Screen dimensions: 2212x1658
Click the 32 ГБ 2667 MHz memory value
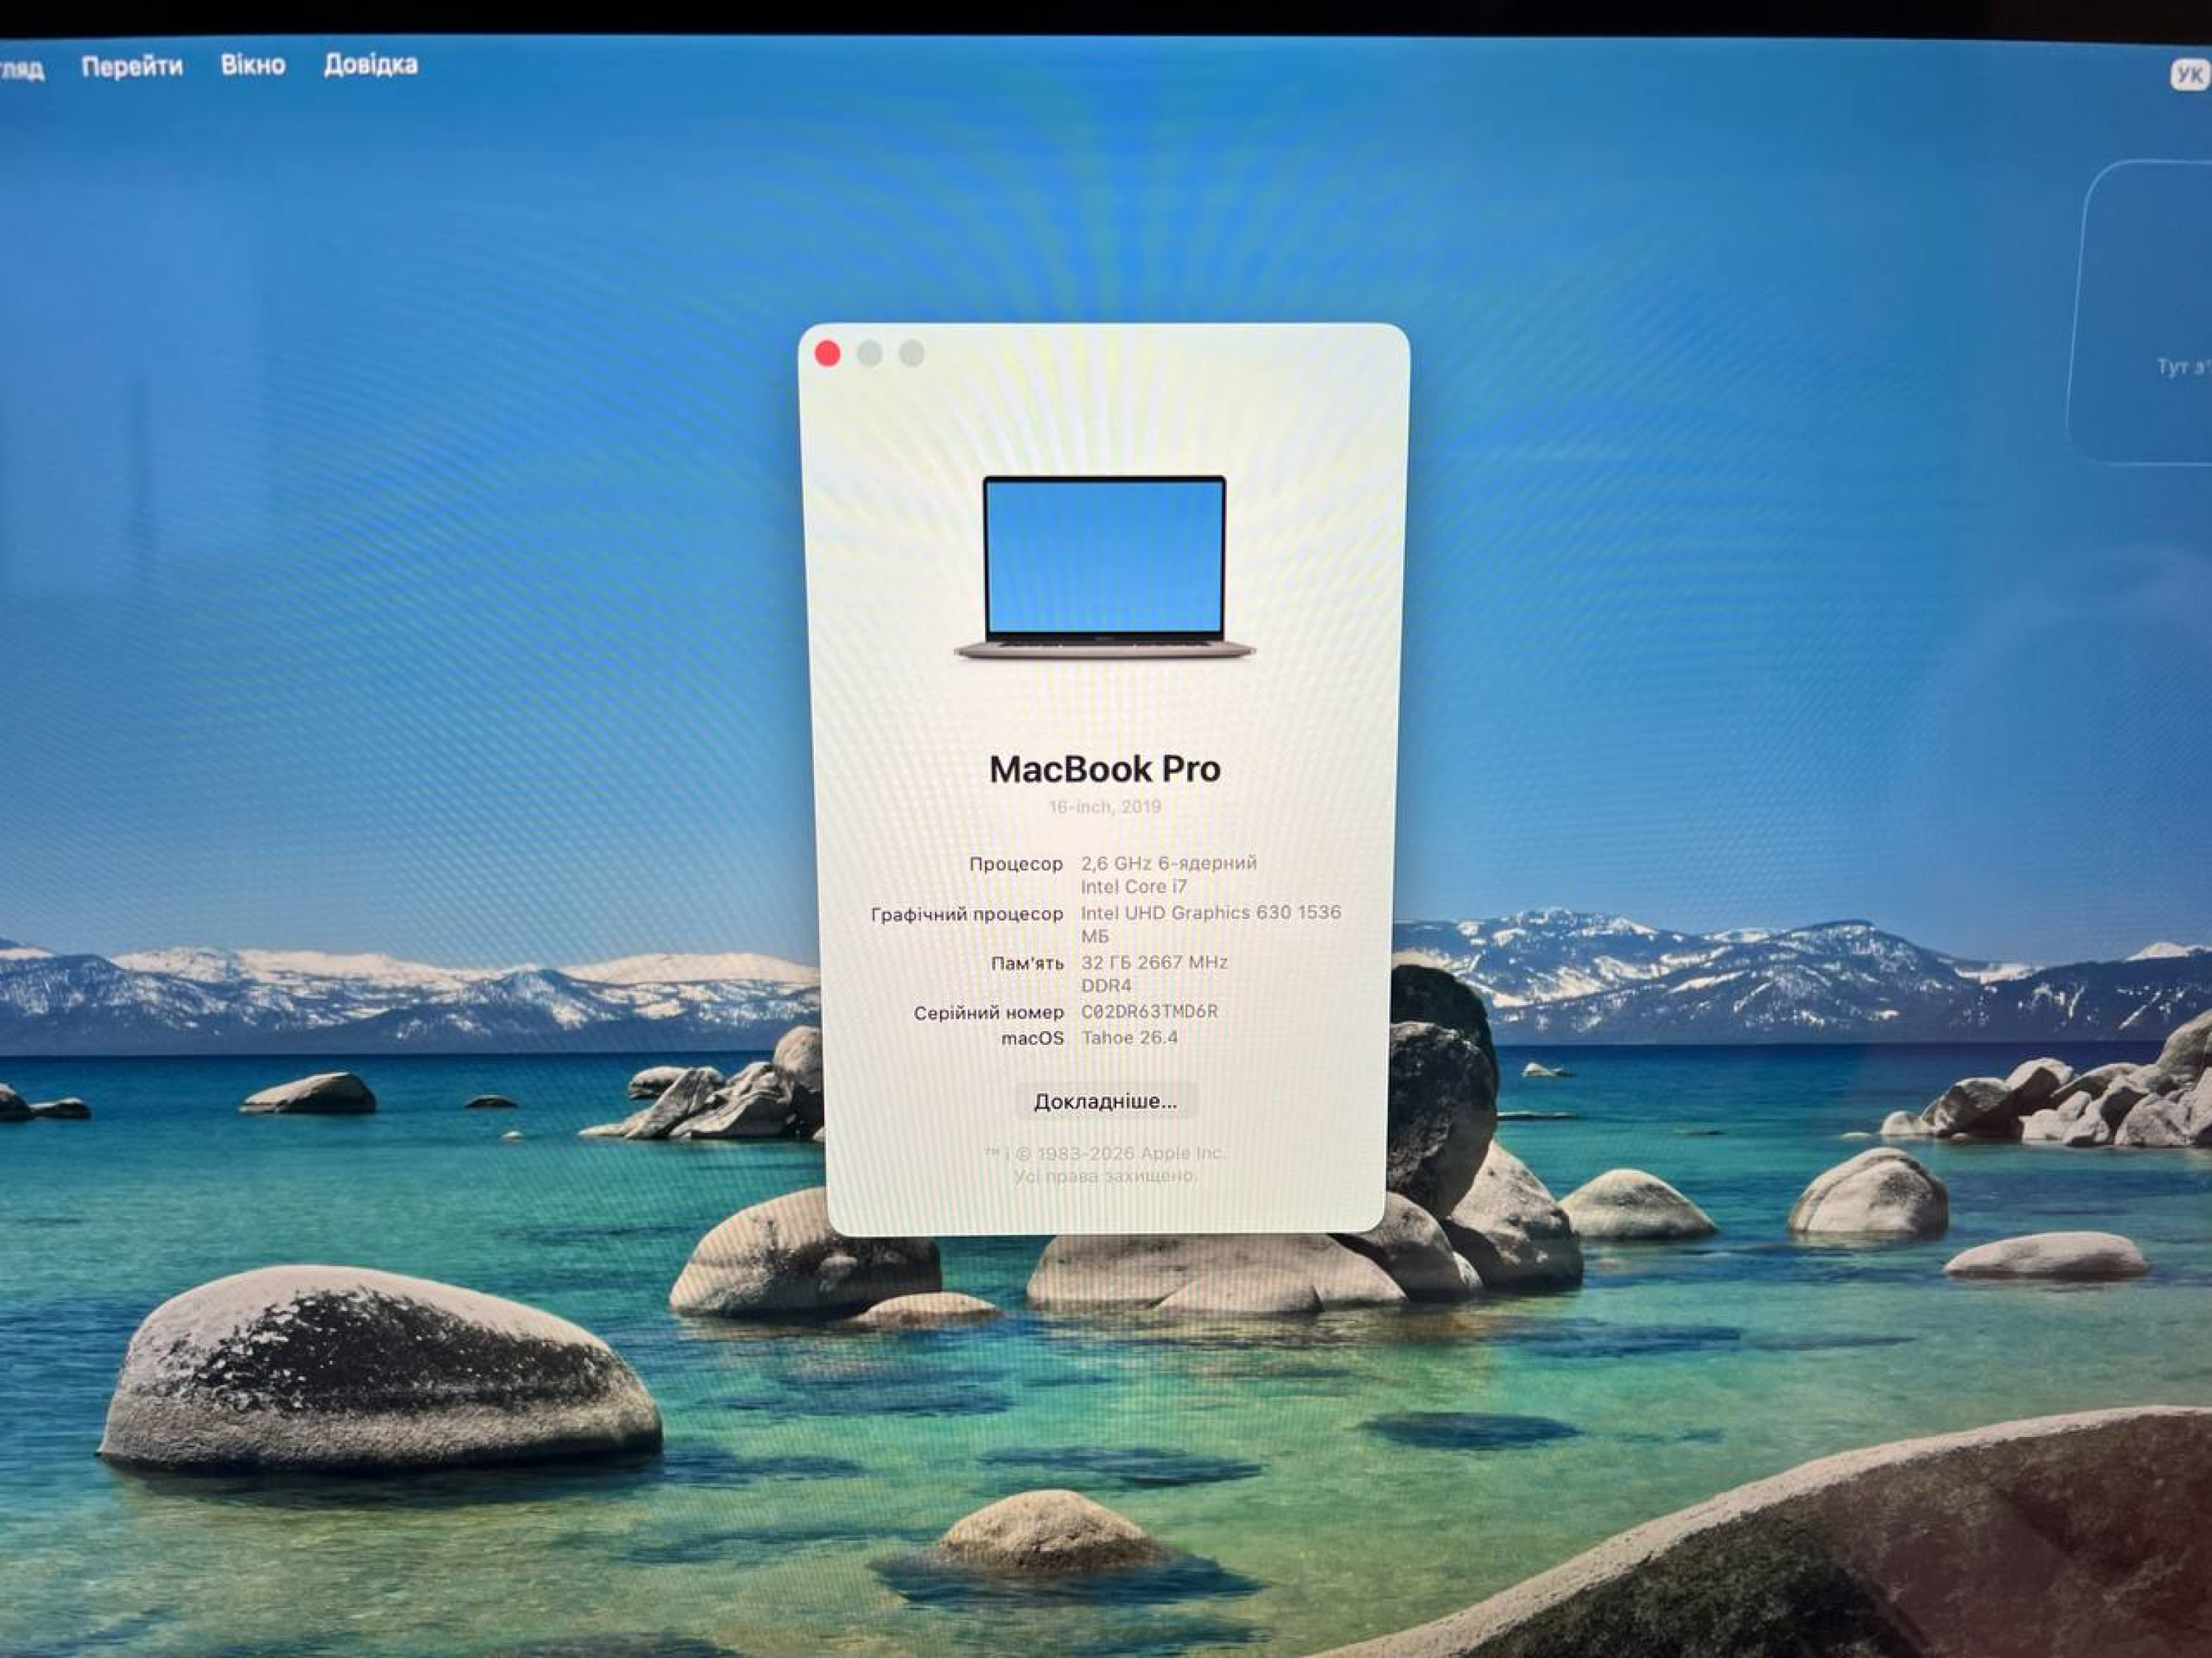click(1154, 973)
